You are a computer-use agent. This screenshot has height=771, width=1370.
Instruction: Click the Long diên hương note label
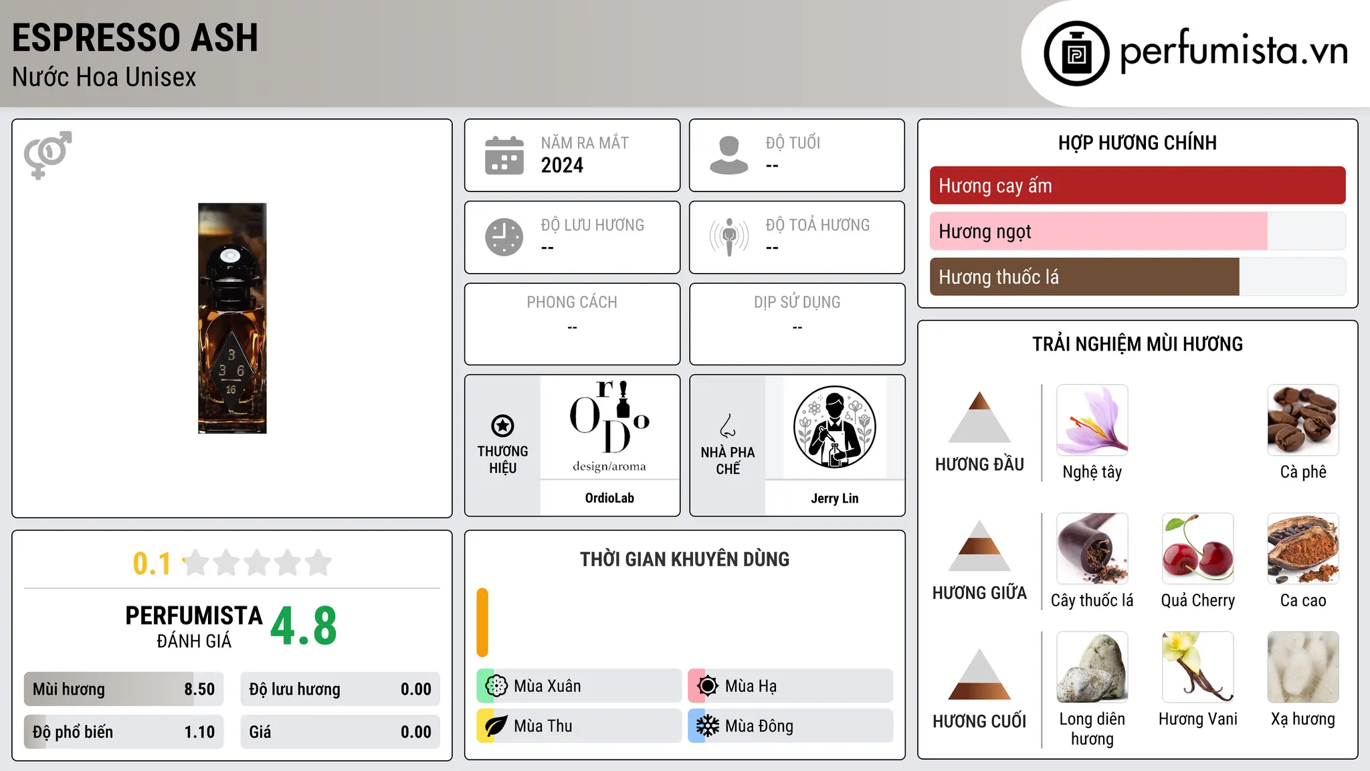point(1092,729)
